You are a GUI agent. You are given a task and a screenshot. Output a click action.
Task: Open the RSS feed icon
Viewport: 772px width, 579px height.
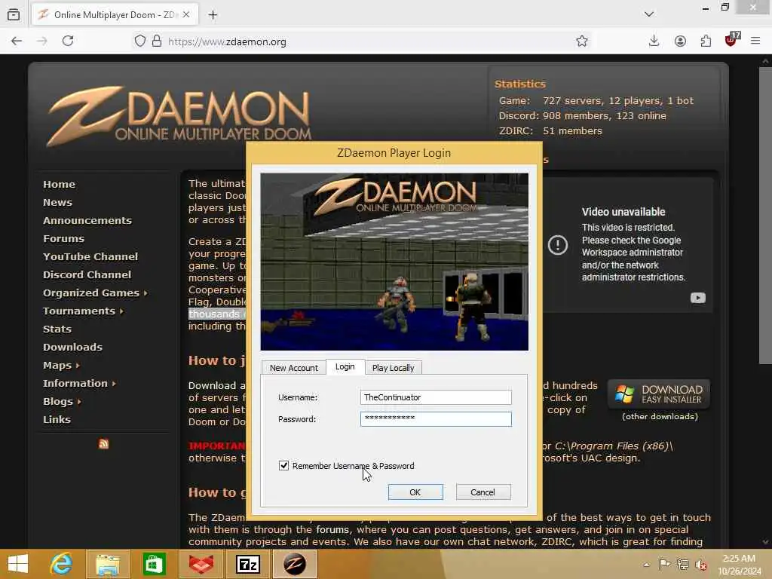[x=103, y=443]
